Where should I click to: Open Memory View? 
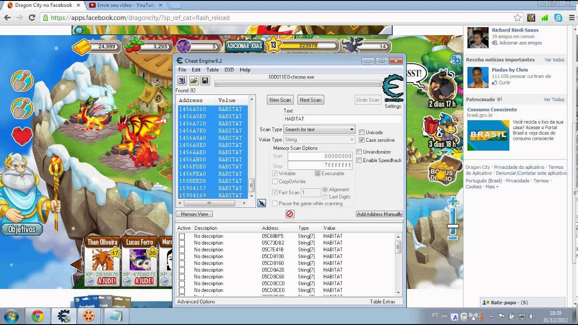(195, 214)
